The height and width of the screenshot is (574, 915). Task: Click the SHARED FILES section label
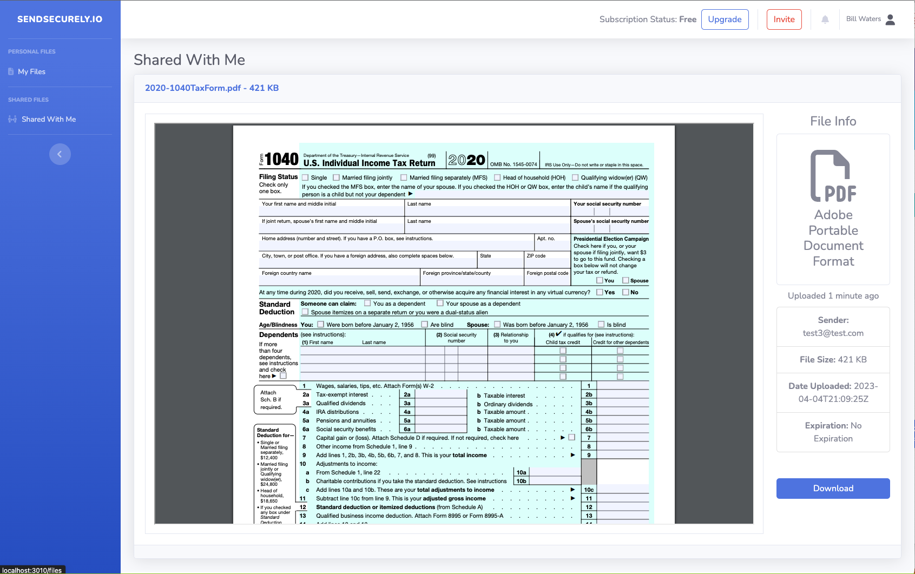28,100
